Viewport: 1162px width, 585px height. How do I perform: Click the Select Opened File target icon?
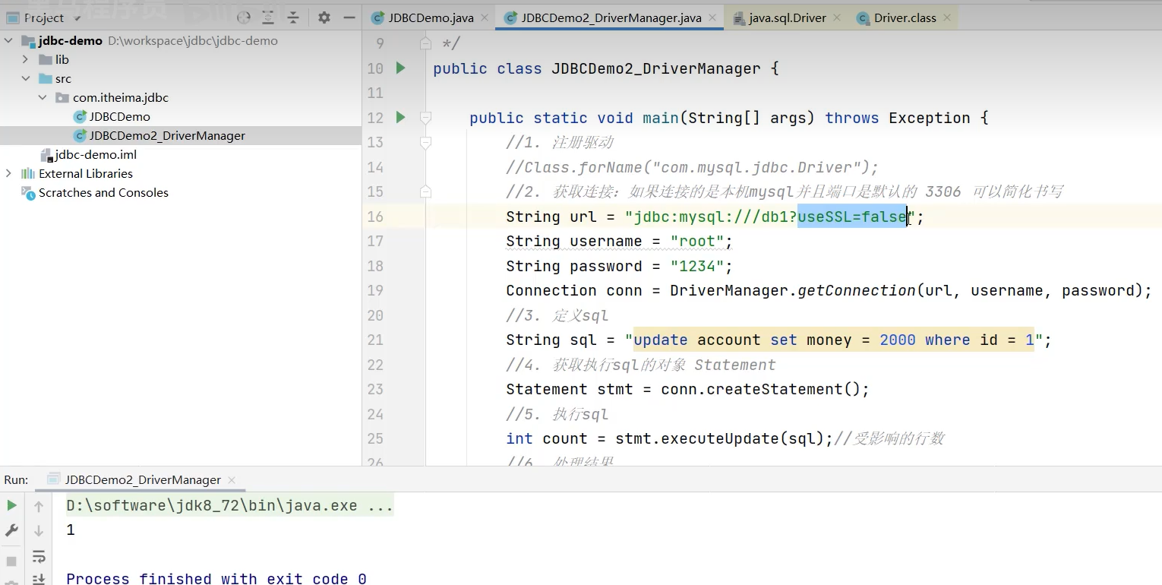point(243,18)
